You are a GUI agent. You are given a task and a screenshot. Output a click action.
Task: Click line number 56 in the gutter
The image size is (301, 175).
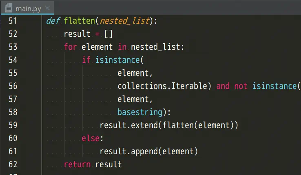pyautogui.click(x=13, y=86)
